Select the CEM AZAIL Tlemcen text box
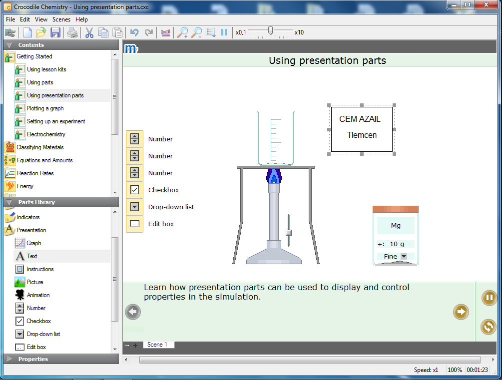The height and width of the screenshot is (380, 502). coord(362,129)
